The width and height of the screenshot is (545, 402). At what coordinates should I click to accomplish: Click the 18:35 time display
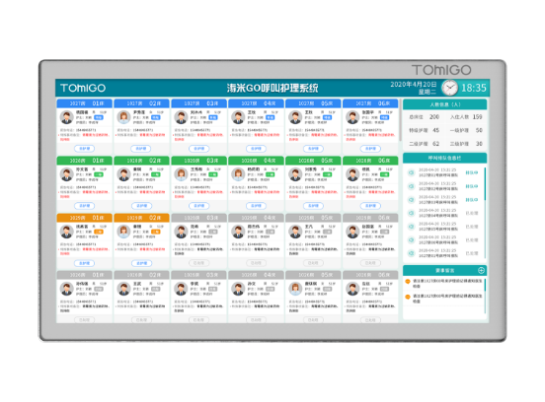click(473, 88)
